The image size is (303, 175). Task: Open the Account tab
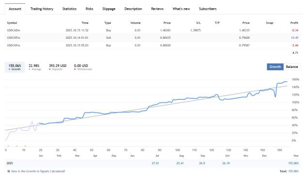pos(15,9)
